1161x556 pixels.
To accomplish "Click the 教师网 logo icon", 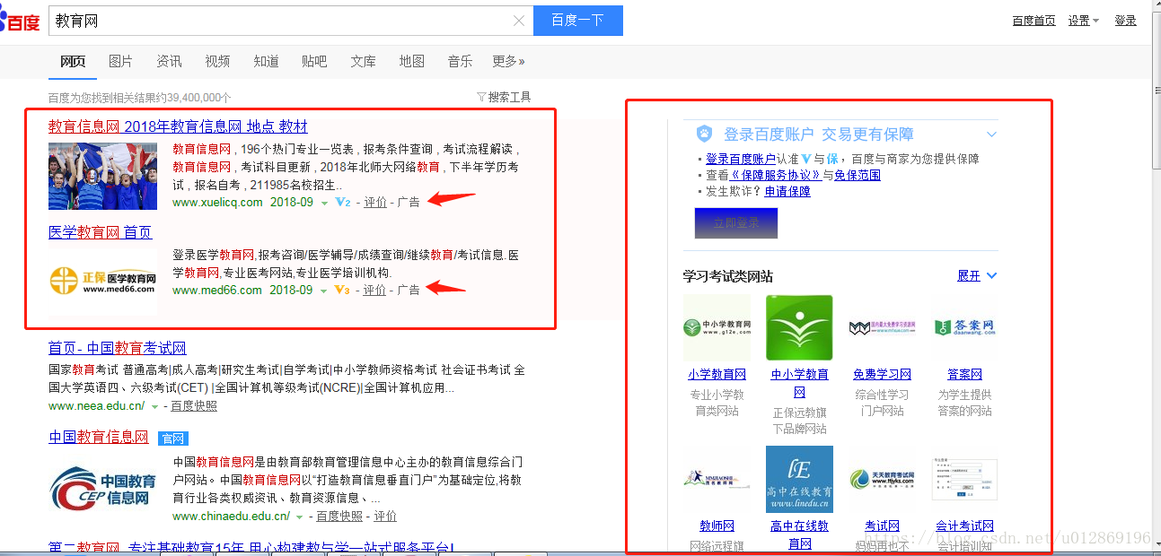I will click(717, 479).
